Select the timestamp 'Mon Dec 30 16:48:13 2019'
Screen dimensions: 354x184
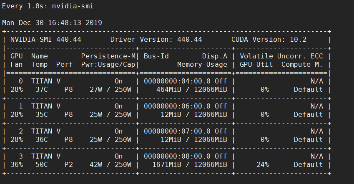point(52,23)
